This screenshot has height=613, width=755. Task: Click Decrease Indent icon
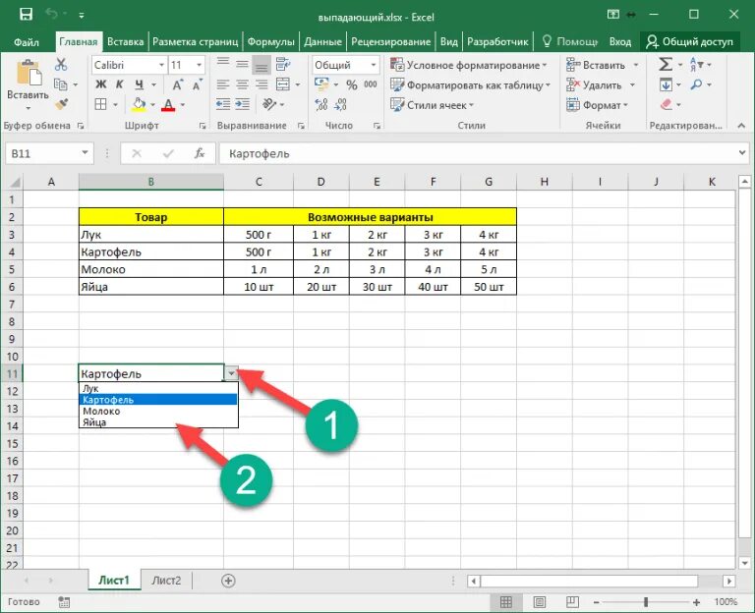[222, 104]
